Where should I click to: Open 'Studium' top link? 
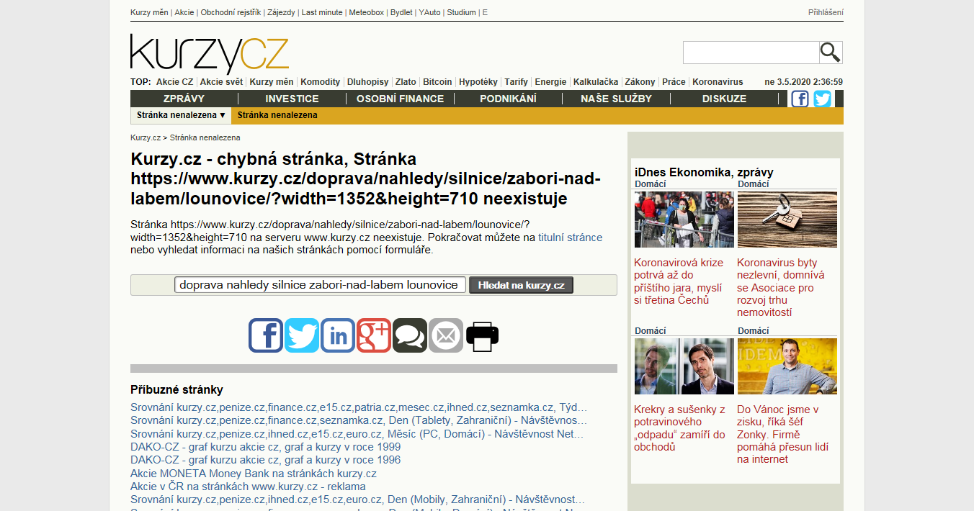pyautogui.click(x=461, y=12)
